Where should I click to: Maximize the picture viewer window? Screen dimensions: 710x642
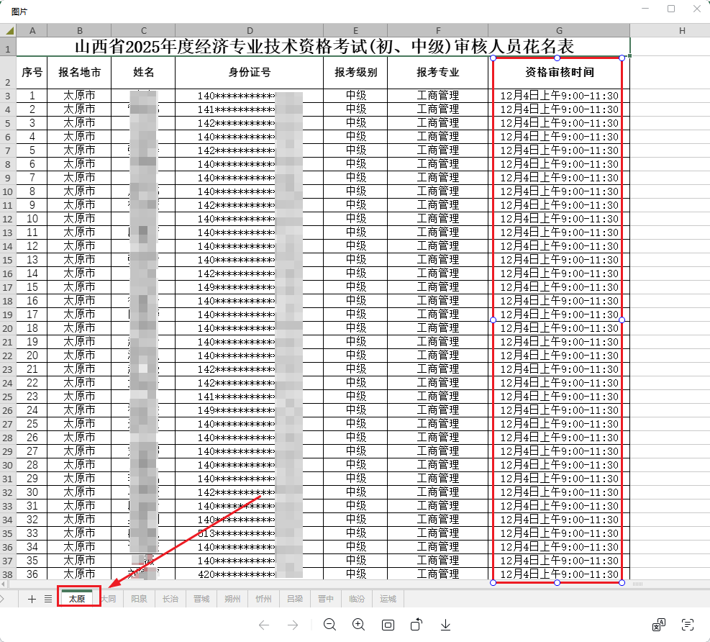click(671, 9)
